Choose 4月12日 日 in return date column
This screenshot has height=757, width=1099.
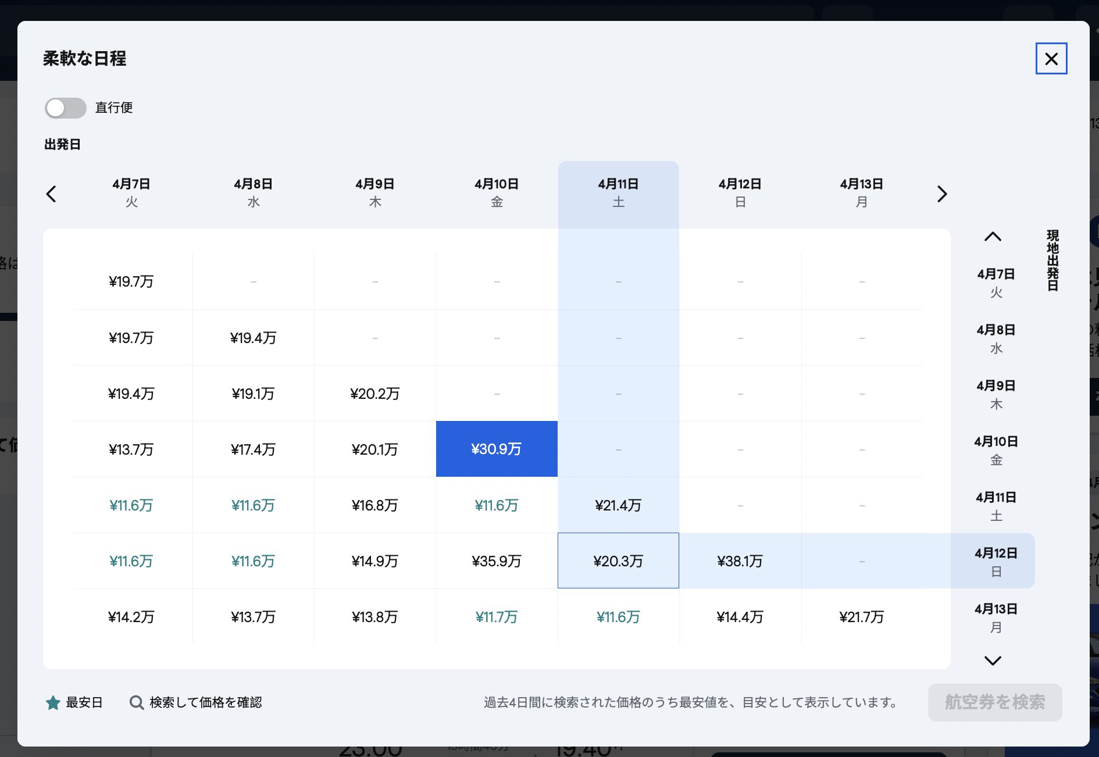[995, 562]
